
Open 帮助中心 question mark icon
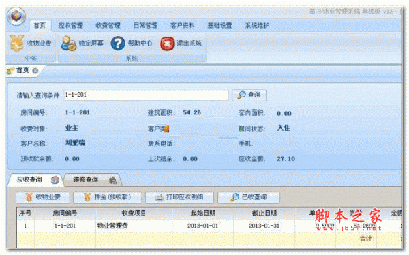(x=118, y=44)
